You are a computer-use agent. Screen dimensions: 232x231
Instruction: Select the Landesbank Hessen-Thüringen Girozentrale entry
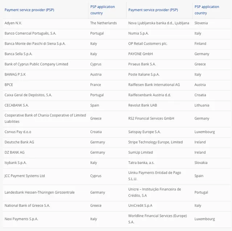[40, 192]
